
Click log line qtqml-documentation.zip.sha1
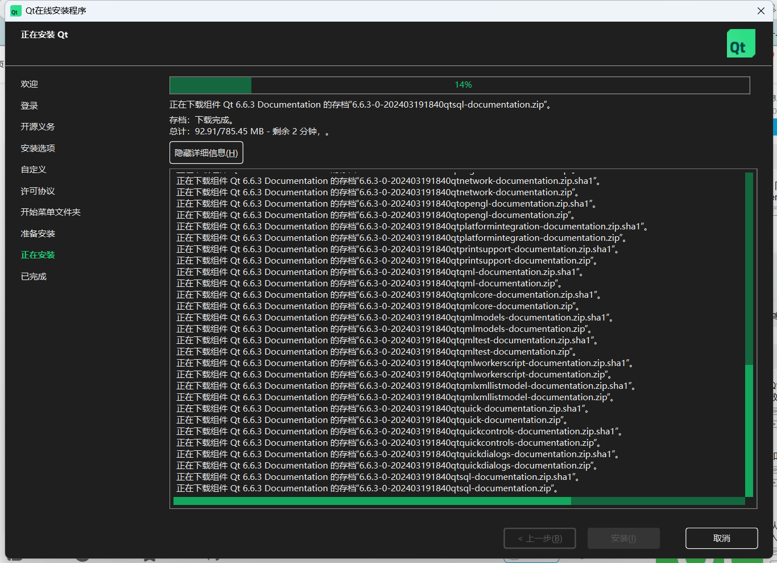(x=380, y=272)
